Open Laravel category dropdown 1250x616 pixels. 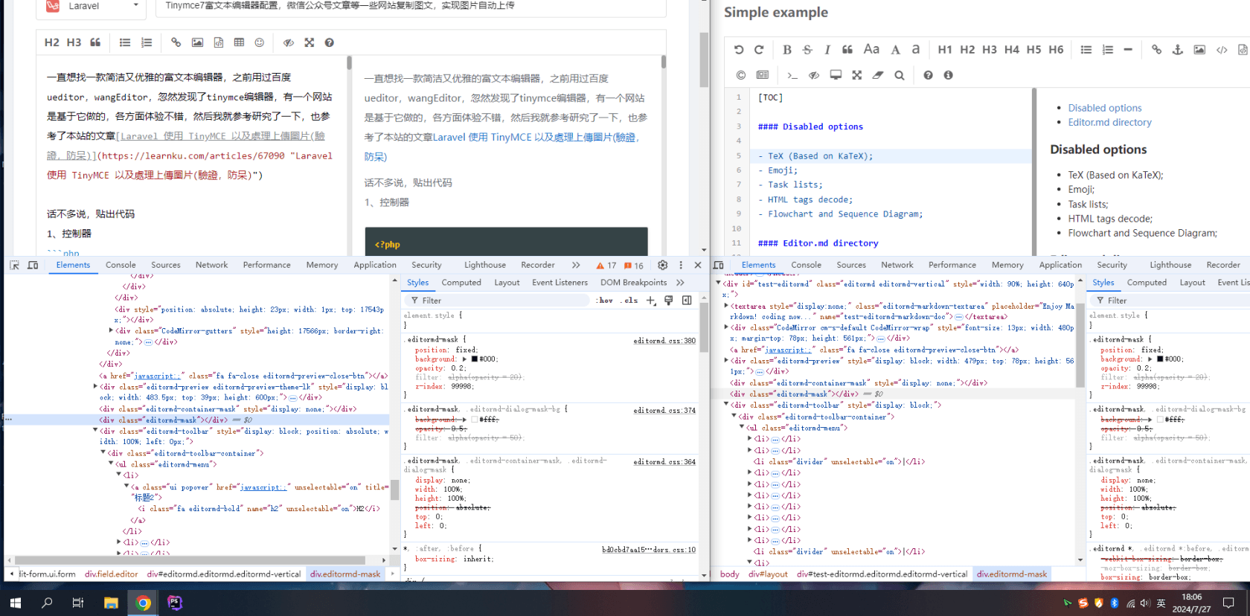coord(93,6)
